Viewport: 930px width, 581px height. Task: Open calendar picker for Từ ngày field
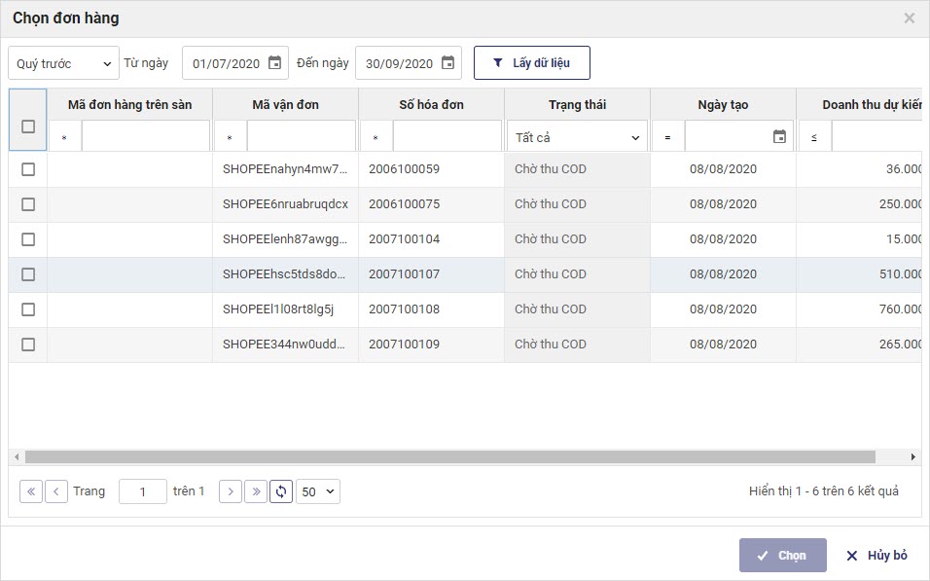click(274, 63)
